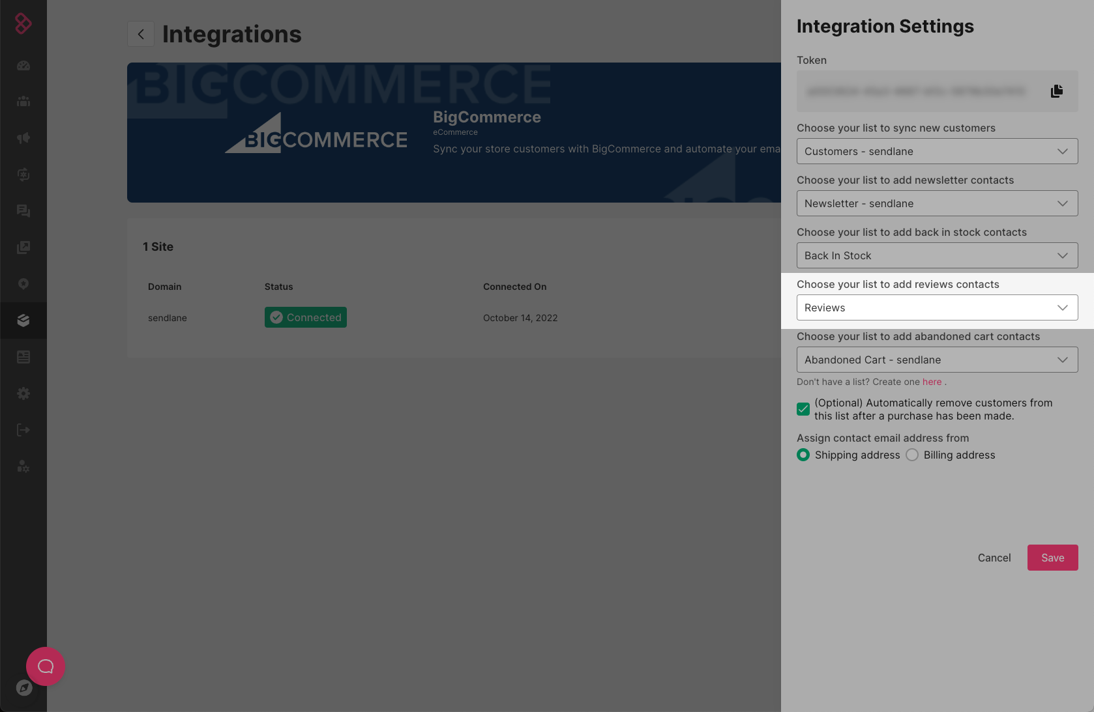The width and height of the screenshot is (1094, 712).
Task: Open the Conversations chat bubbles icon in sidebar
Action: click(23, 211)
